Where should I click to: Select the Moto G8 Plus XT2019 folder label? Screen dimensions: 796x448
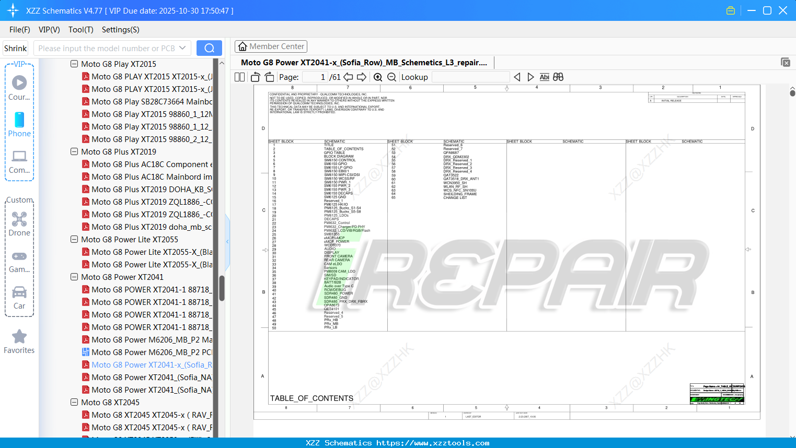119,151
